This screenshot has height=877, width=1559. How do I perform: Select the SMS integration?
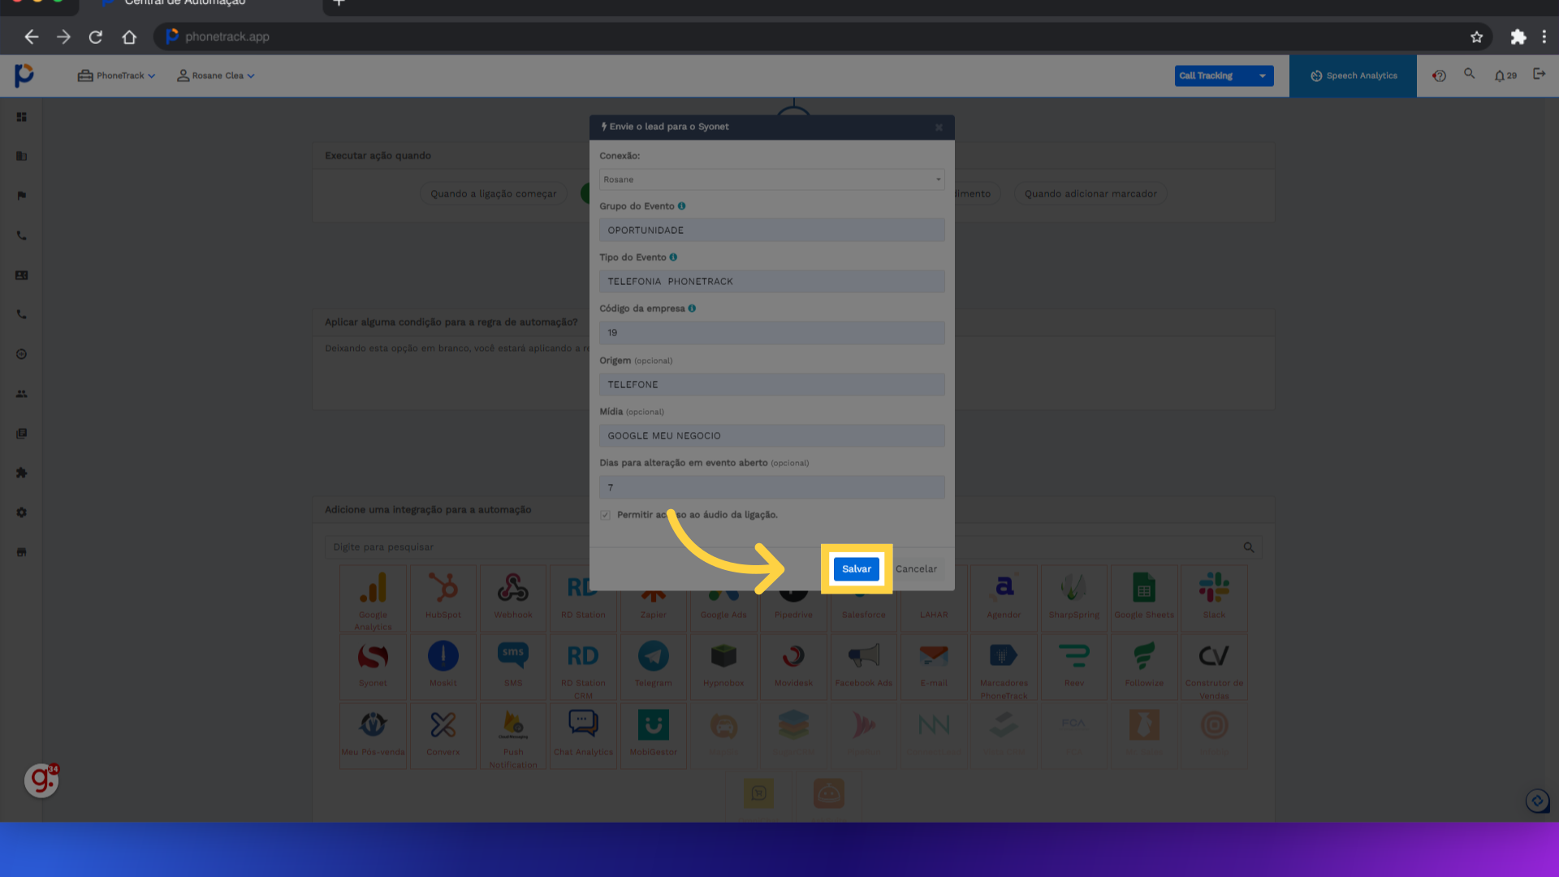tap(513, 667)
